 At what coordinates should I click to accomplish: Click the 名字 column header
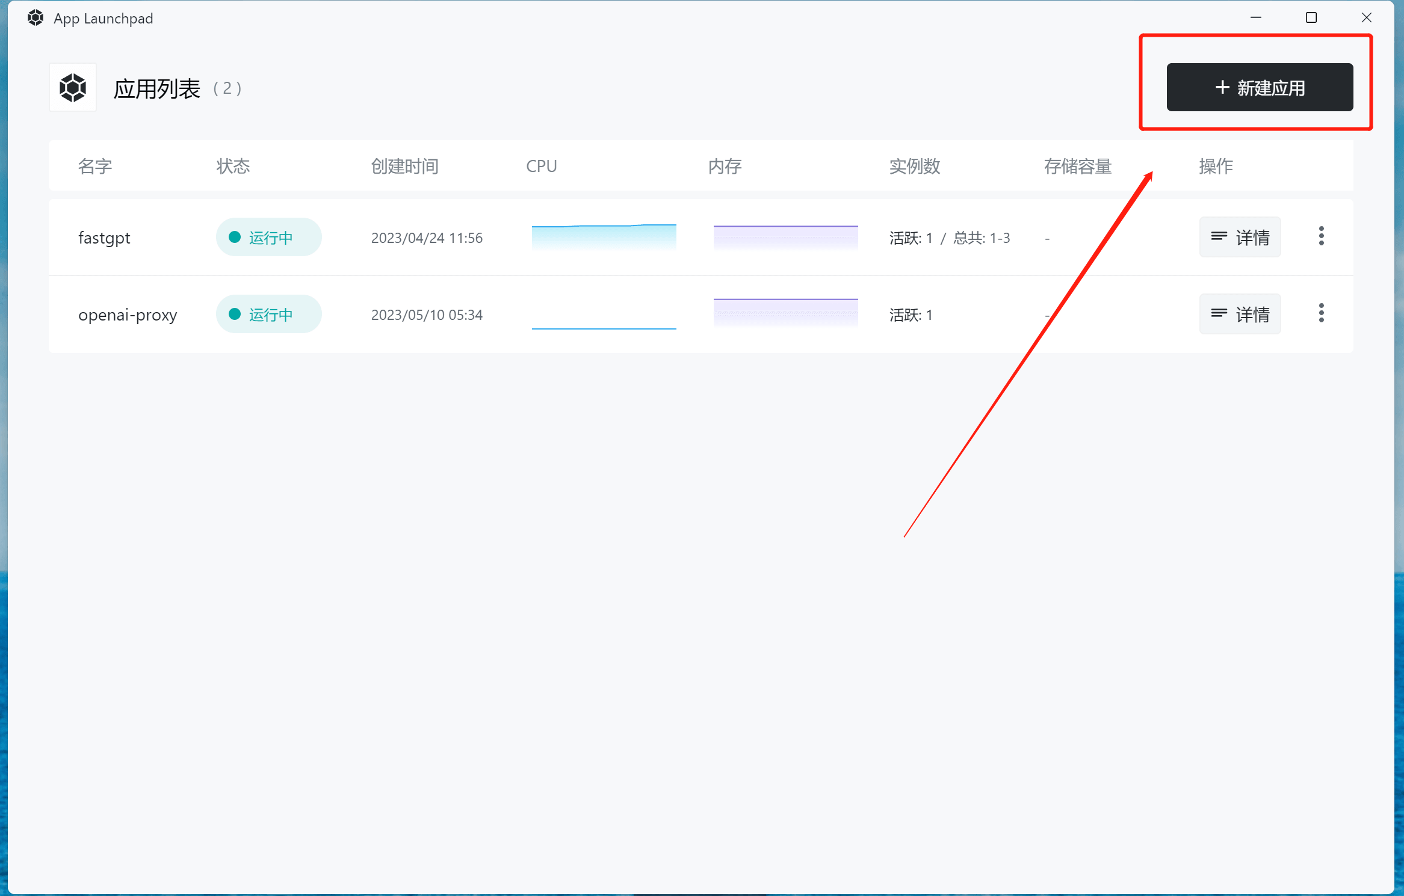click(x=94, y=166)
